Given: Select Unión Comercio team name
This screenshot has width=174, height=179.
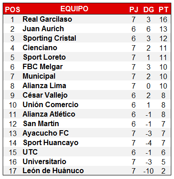Looking at the screenshot, I should [x=50, y=104].
